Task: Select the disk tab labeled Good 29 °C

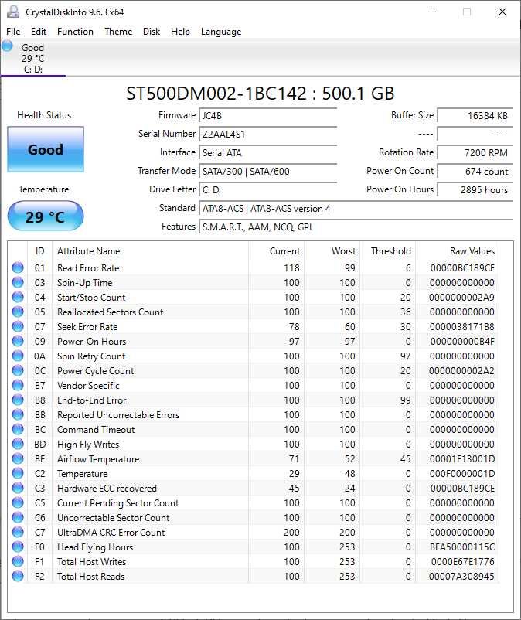Action: coord(33,58)
